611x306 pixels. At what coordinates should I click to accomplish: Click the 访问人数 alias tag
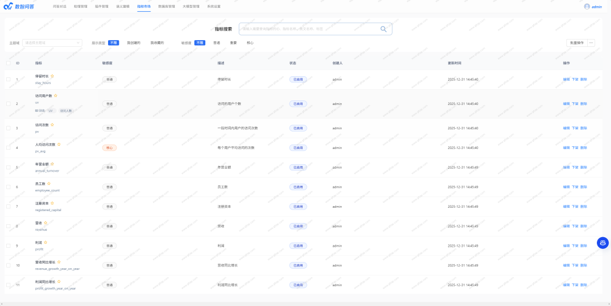[x=66, y=111]
